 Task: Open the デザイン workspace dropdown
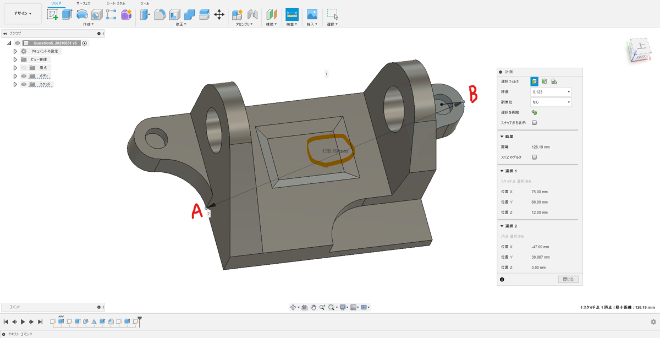[x=23, y=14]
